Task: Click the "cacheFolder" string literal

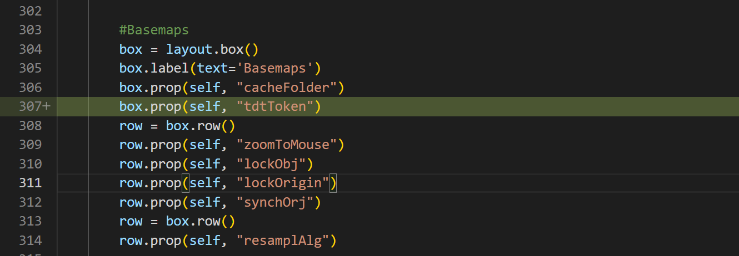Action: 287,88
